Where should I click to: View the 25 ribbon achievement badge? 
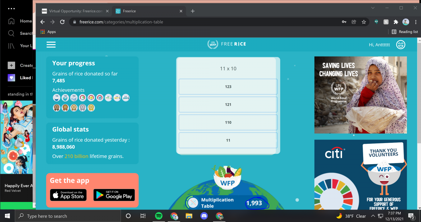point(65,108)
